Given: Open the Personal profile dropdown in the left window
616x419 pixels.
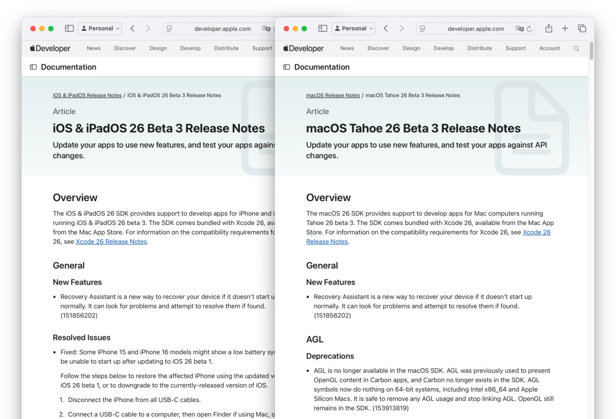Looking at the screenshot, I should (100, 28).
